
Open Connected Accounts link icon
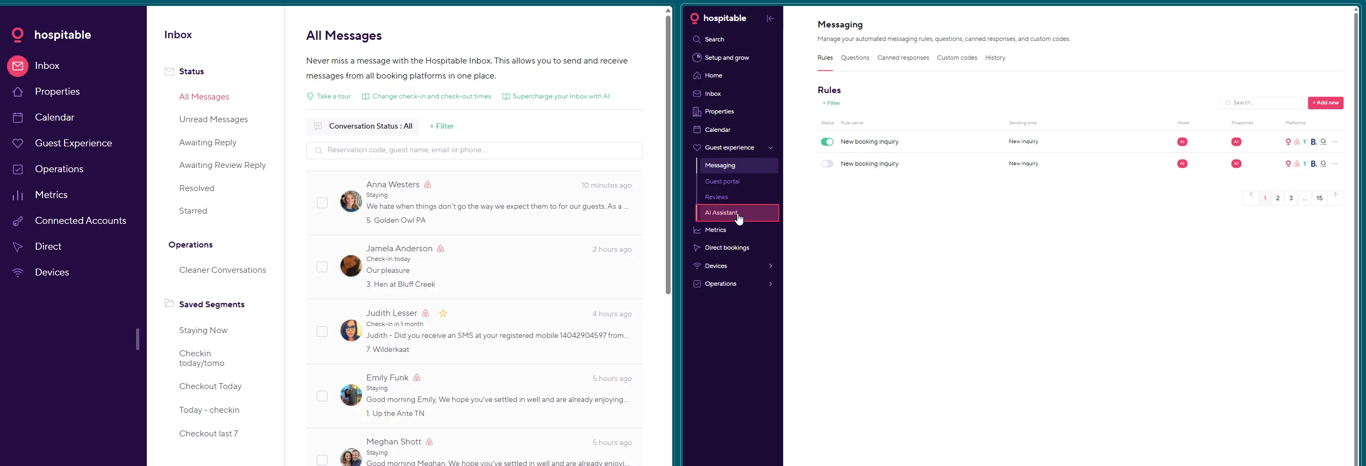pos(18,221)
